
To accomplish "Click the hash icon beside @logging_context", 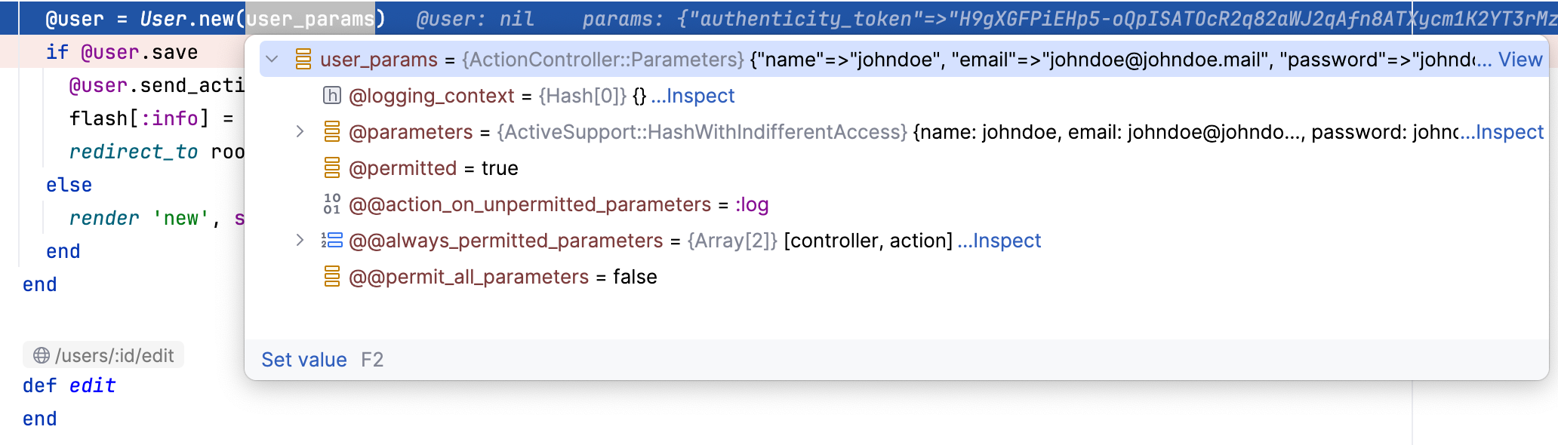I will [331, 96].
